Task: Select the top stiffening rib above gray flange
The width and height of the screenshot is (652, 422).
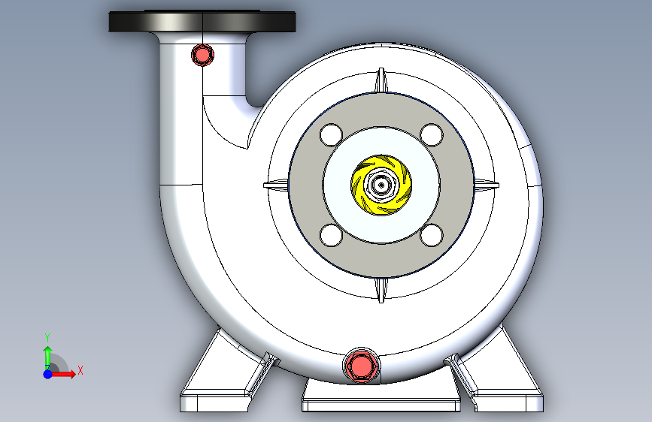Action: coord(381,80)
